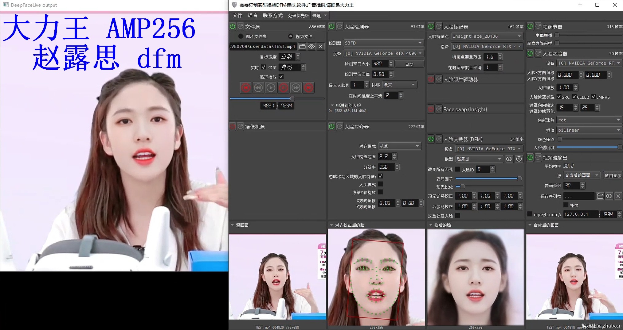Reset 人脸检测器 module settings icon
Screen dimensions: 623x330
[340, 27]
